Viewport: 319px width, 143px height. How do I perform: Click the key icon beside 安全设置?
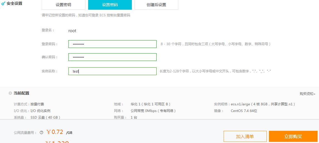click(x=3, y=3)
